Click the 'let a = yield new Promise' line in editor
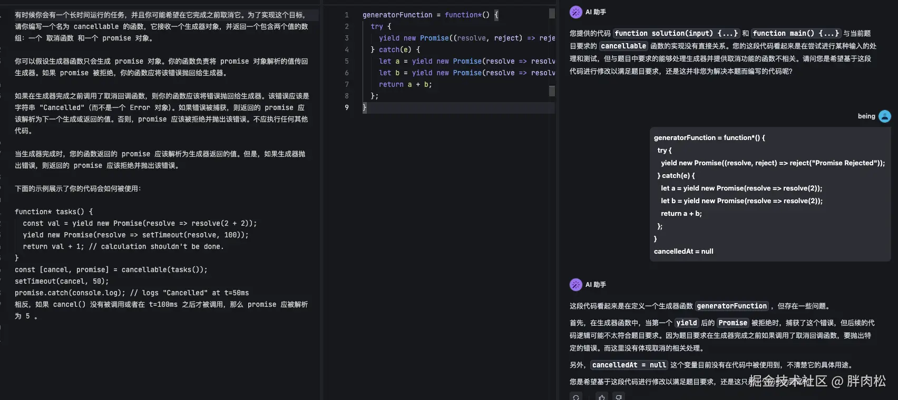 click(466, 61)
